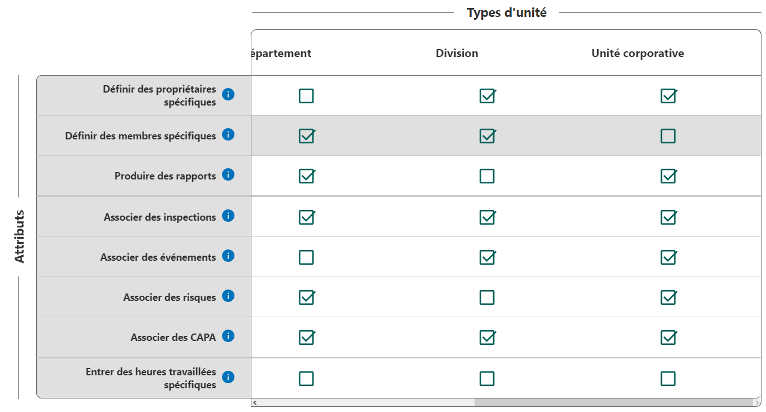The image size is (766, 412).
Task: Click the scrollbar left arrow
Action: coord(255,402)
